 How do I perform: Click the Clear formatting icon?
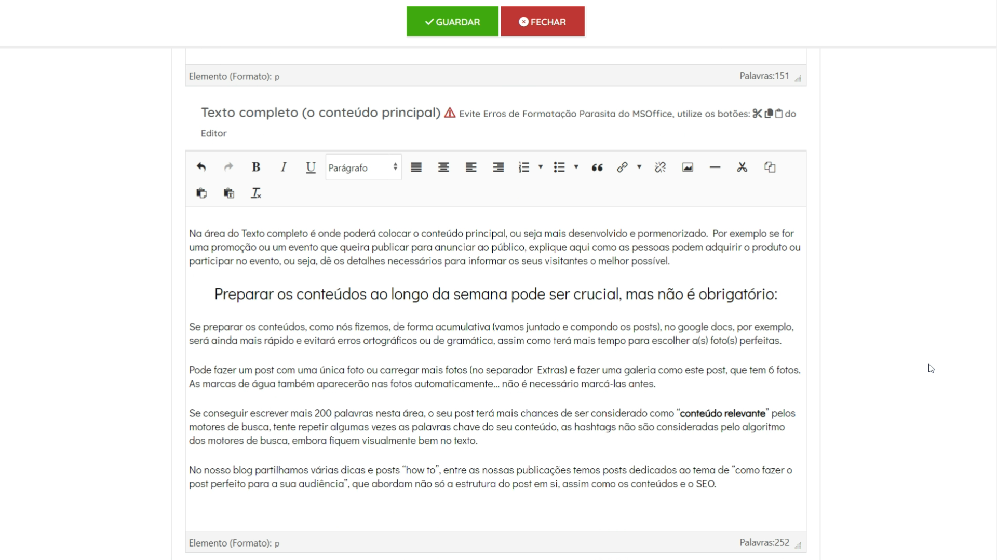256,193
